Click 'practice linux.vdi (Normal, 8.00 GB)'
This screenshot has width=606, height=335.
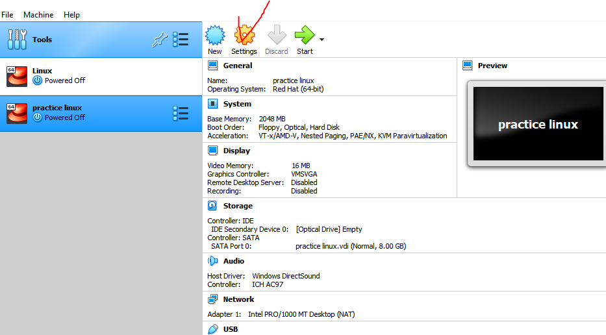pos(351,246)
